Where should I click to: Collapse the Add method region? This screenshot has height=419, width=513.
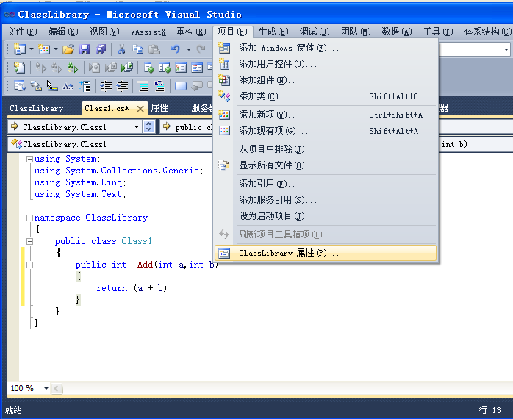(30, 265)
